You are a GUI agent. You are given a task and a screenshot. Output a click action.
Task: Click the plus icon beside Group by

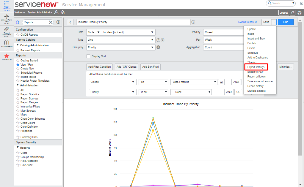click(x=158, y=47)
